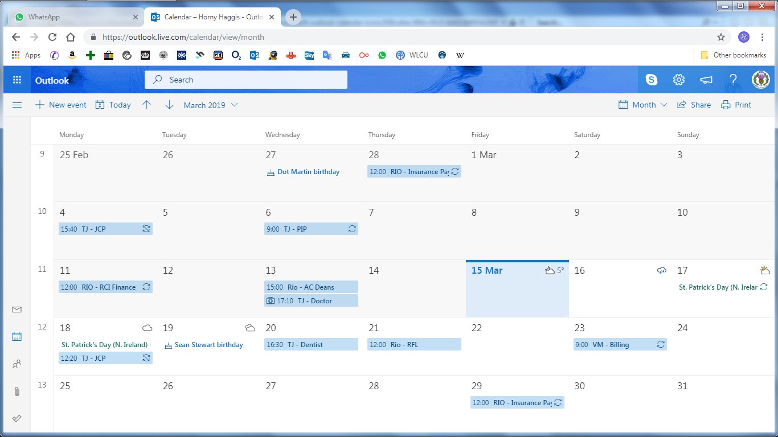Open Skype from the top blue bar
The width and height of the screenshot is (778, 437).
[x=652, y=80]
